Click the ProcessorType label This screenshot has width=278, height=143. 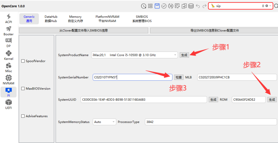pyautogui.click(x=128, y=122)
